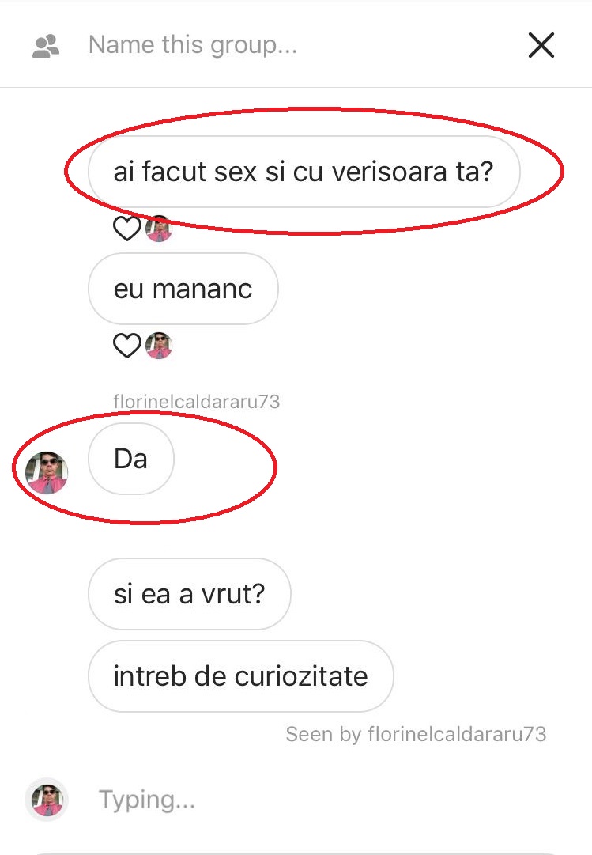Click the 'Name this group...' field
The width and height of the screenshot is (592, 855).
tap(193, 45)
